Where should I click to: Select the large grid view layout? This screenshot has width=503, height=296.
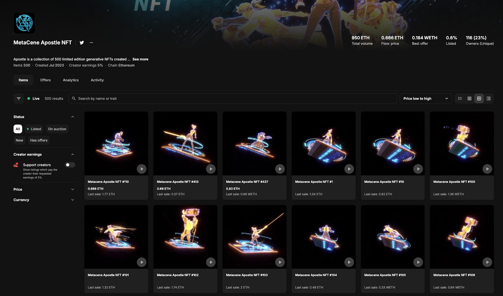click(x=479, y=99)
